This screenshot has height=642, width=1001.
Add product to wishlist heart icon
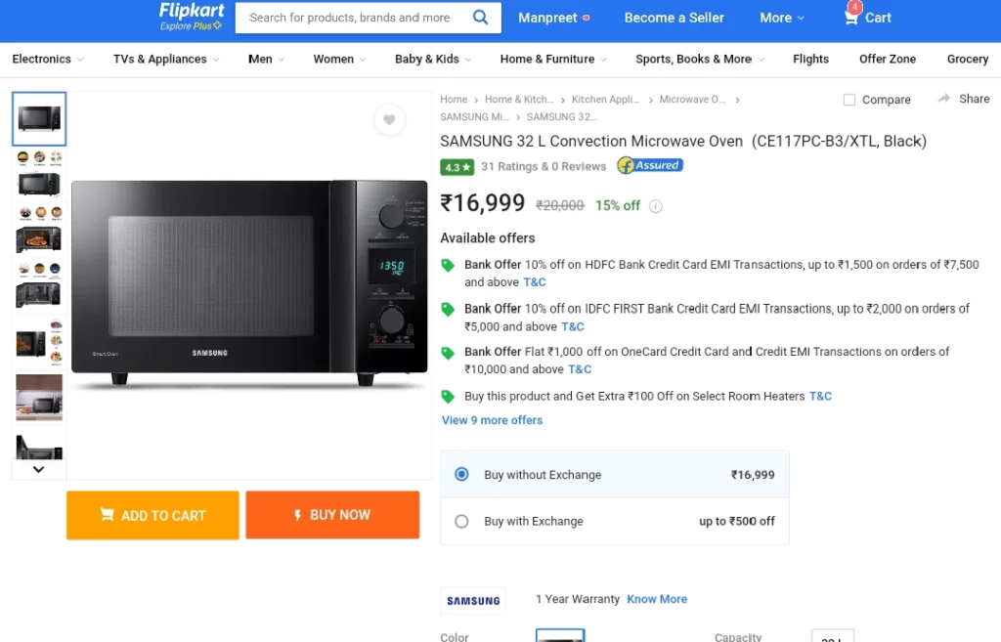(x=389, y=119)
